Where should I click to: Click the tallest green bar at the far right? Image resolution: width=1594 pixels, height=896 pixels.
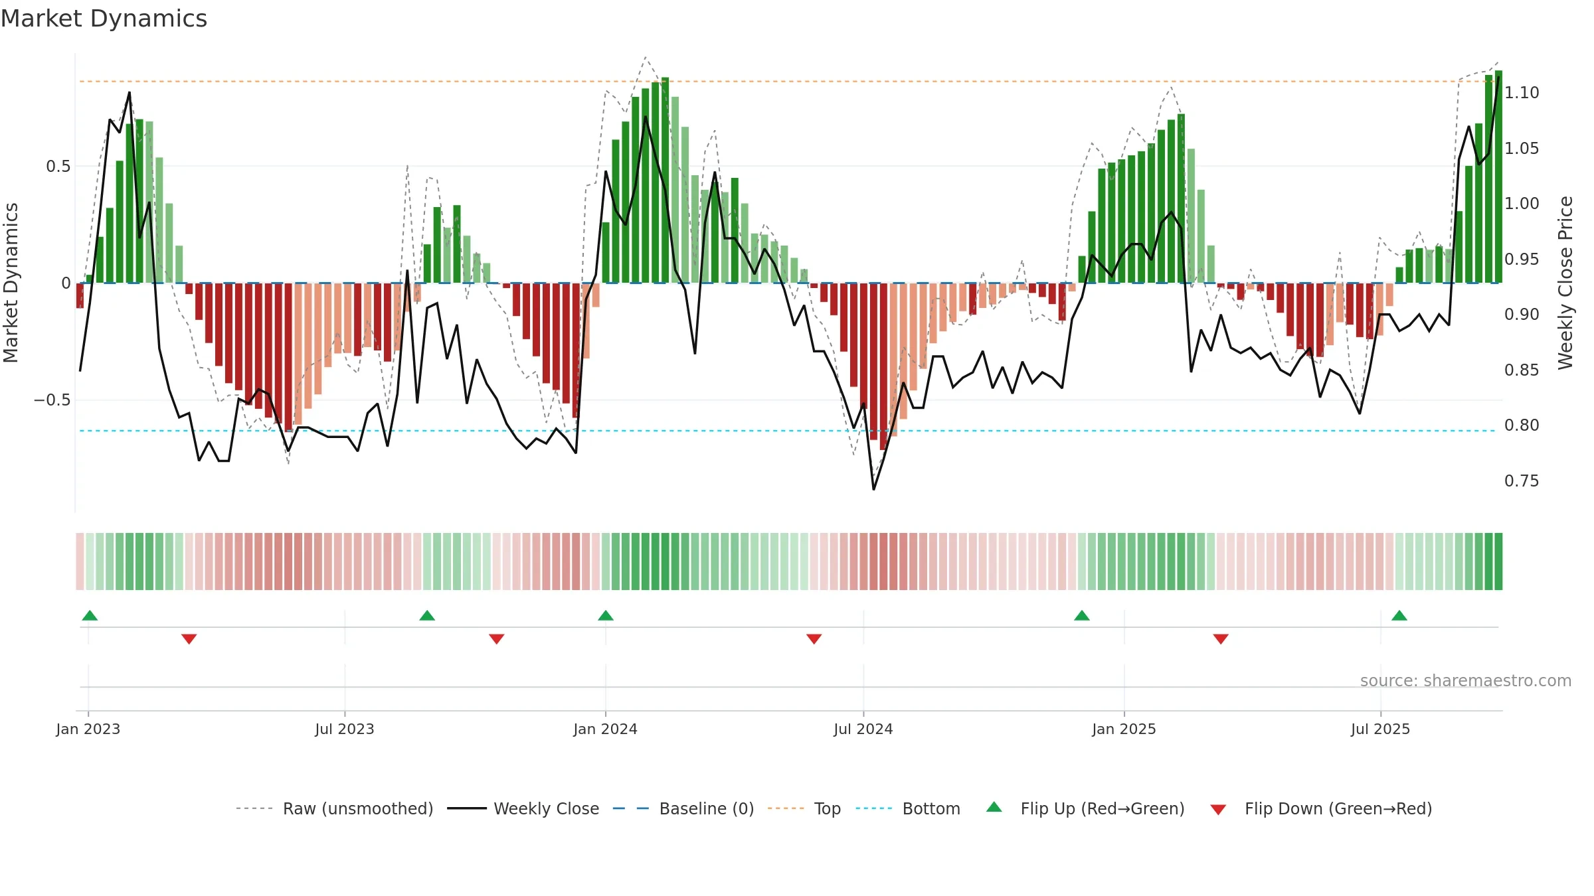[1498, 177]
